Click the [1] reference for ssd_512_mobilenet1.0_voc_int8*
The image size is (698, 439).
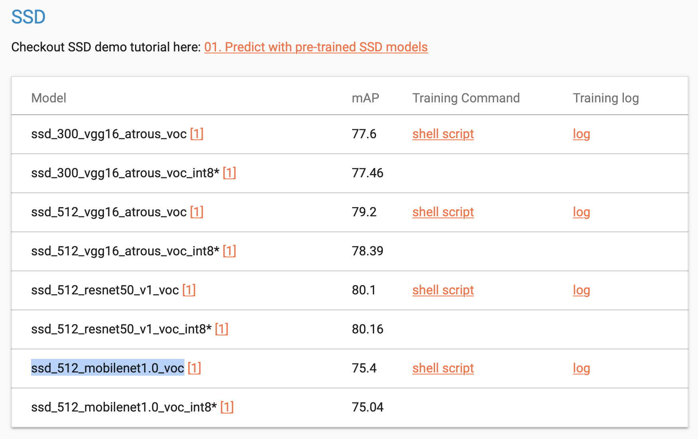point(227,407)
